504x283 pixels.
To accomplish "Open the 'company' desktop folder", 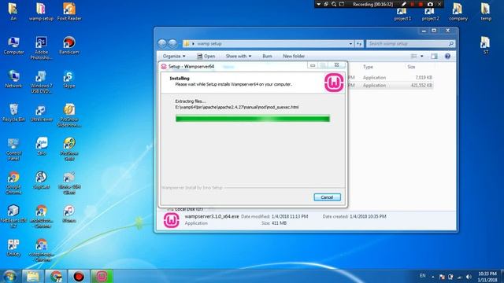I will click(x=458, y=12).
